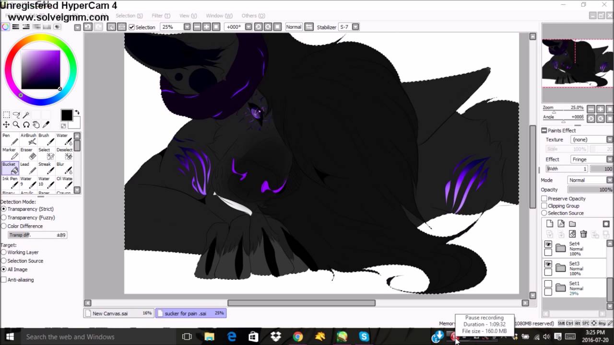Screen dimensions: 614x345
Task: Delete layer with trash icon
Action: [584, 234]
